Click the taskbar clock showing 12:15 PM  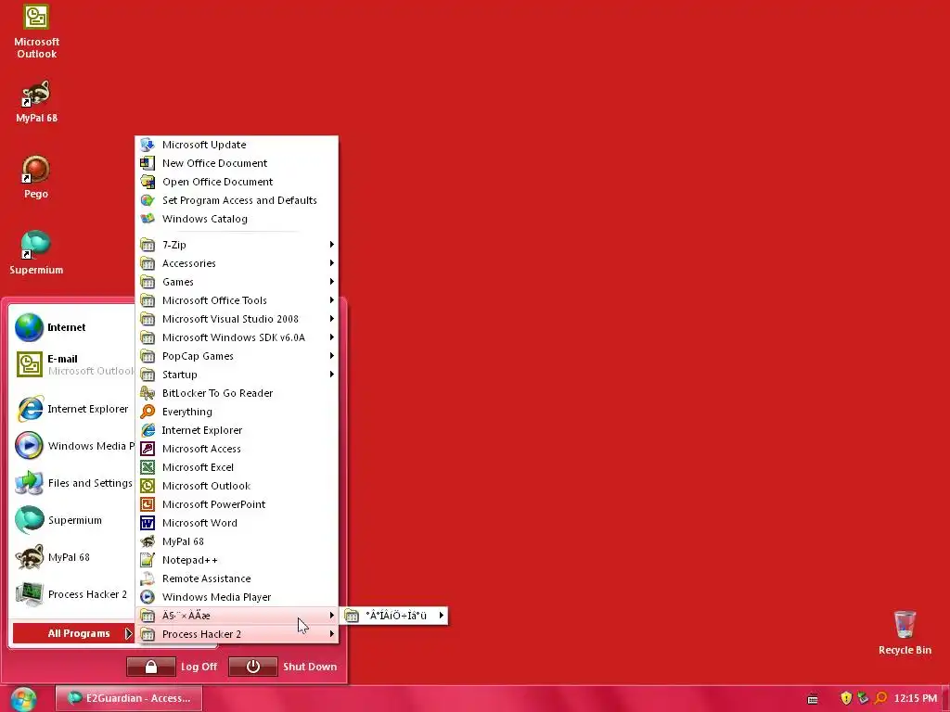pos(916,698)
